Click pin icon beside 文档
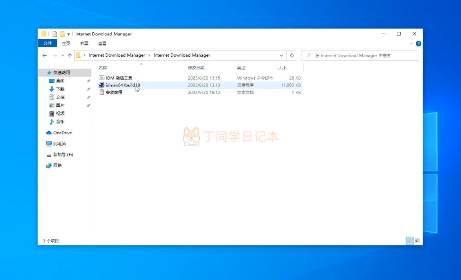Image resolution: width=461 pixels, height=280 pixels. 89,97
